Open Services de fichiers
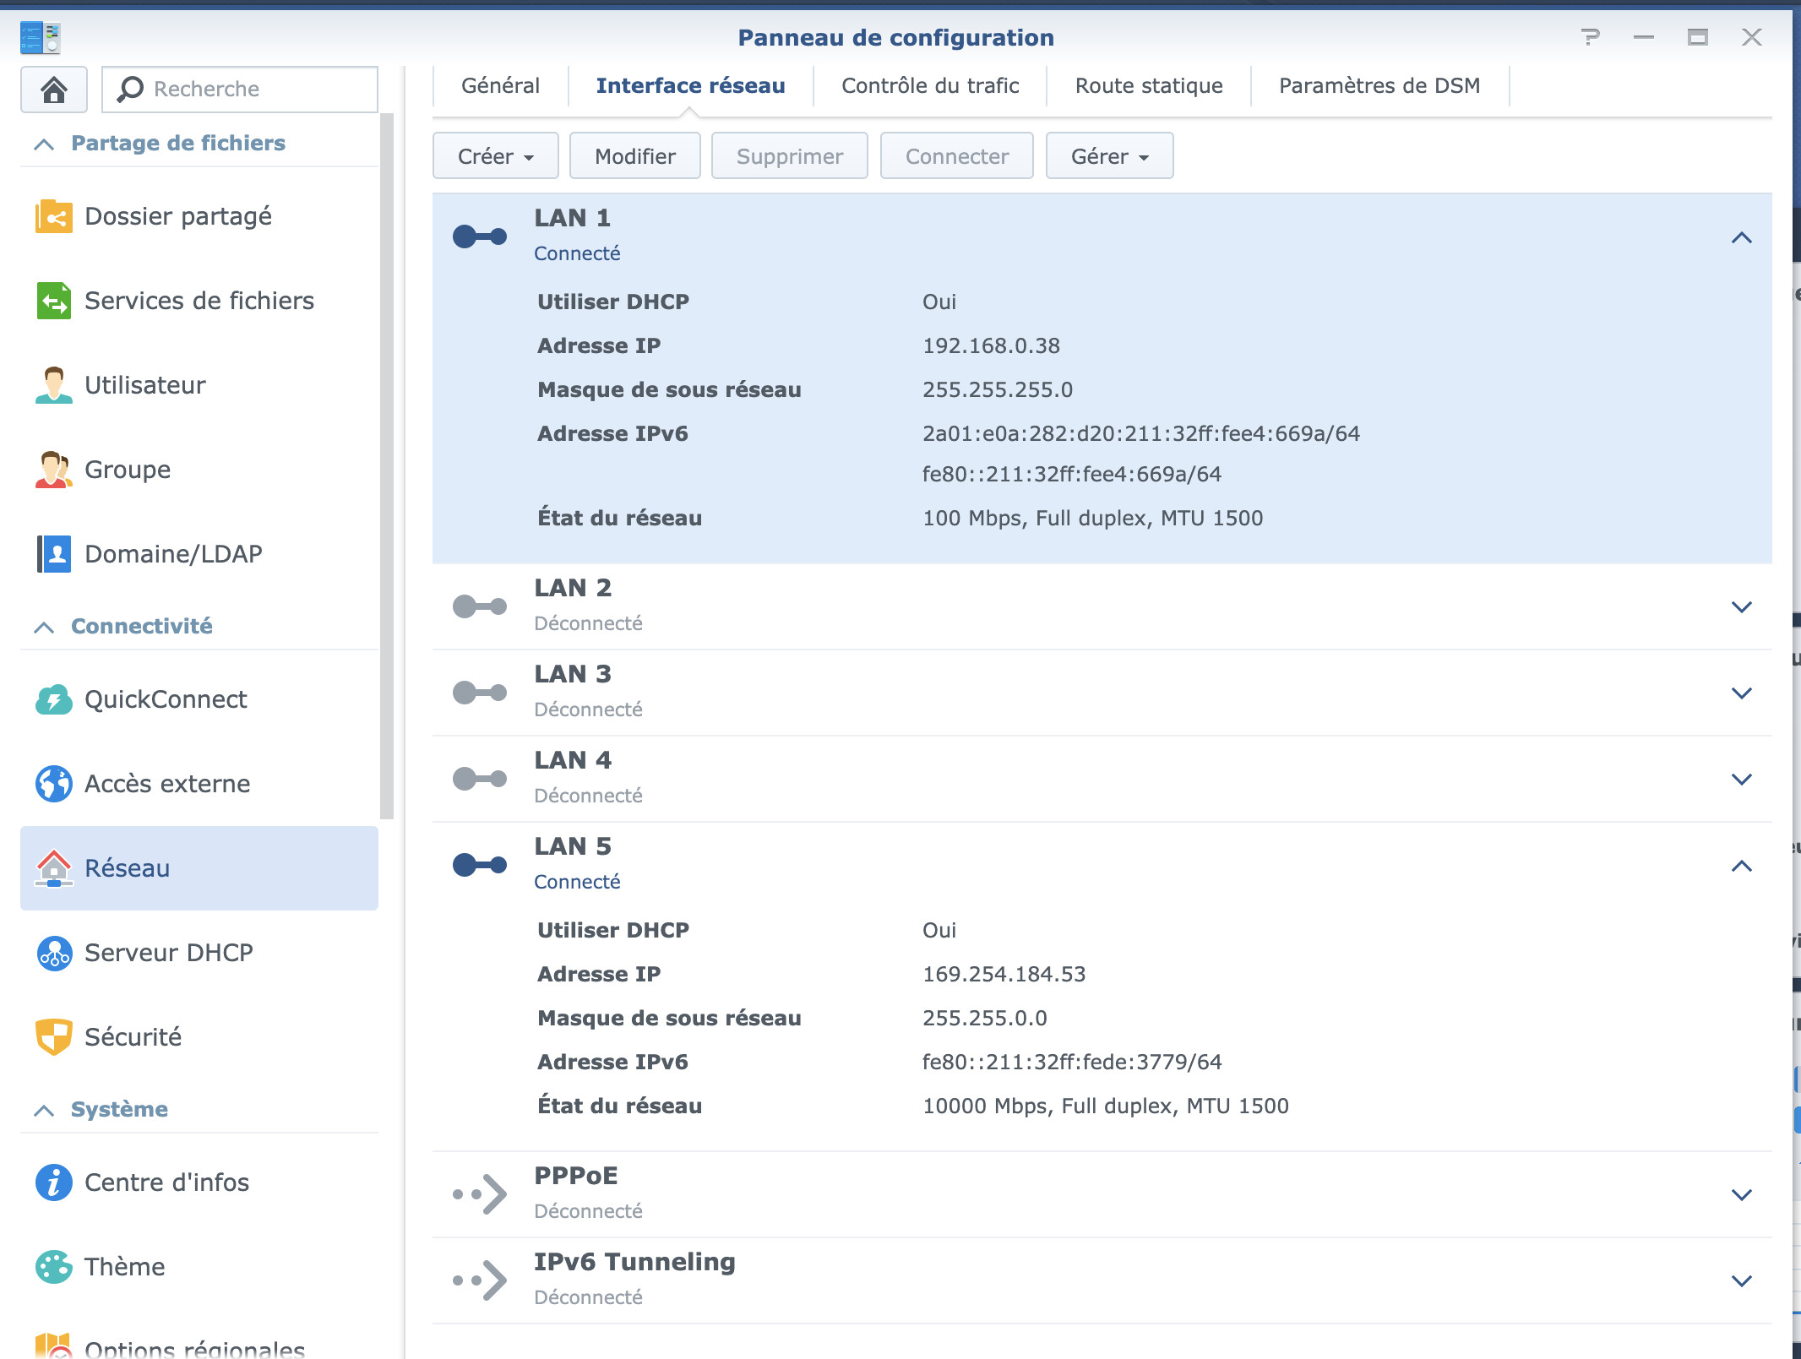The height and width of the screenshot is (1359, 1801). pyautogui.click(x=199, y=301)
